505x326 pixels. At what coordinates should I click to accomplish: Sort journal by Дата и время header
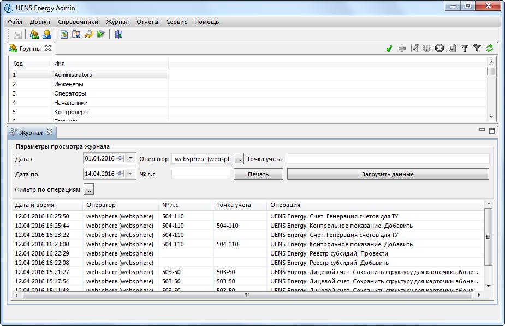pyautogui.click(x=47, y=205)
